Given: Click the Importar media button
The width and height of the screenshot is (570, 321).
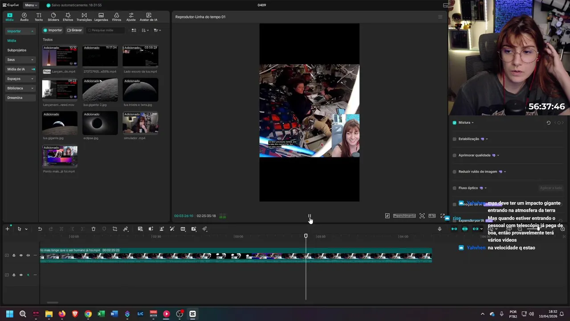Looking at the screenshot, I should point(53,30).
